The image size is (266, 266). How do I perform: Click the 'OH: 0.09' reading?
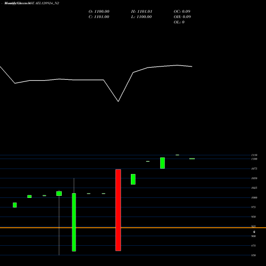click(182, 17)
